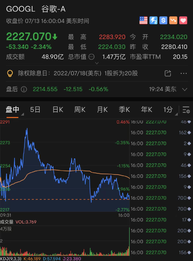This screenshot has width=193, height=261.
Task: Open the stock split notice 1股拆为20股
Action: pyautogui.click(x=121, y=73)
